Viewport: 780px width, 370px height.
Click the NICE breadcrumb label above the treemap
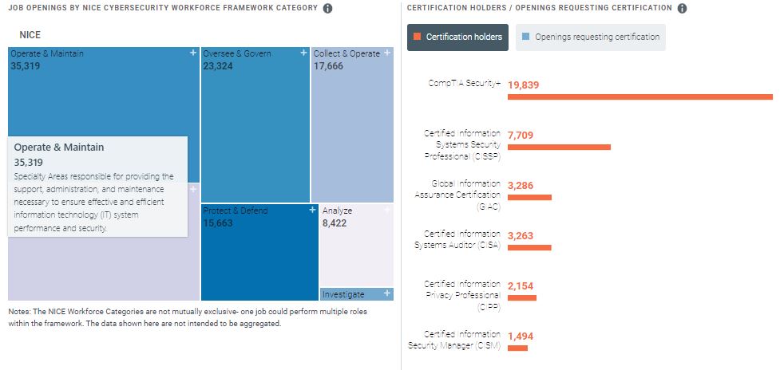pos(30,35)
